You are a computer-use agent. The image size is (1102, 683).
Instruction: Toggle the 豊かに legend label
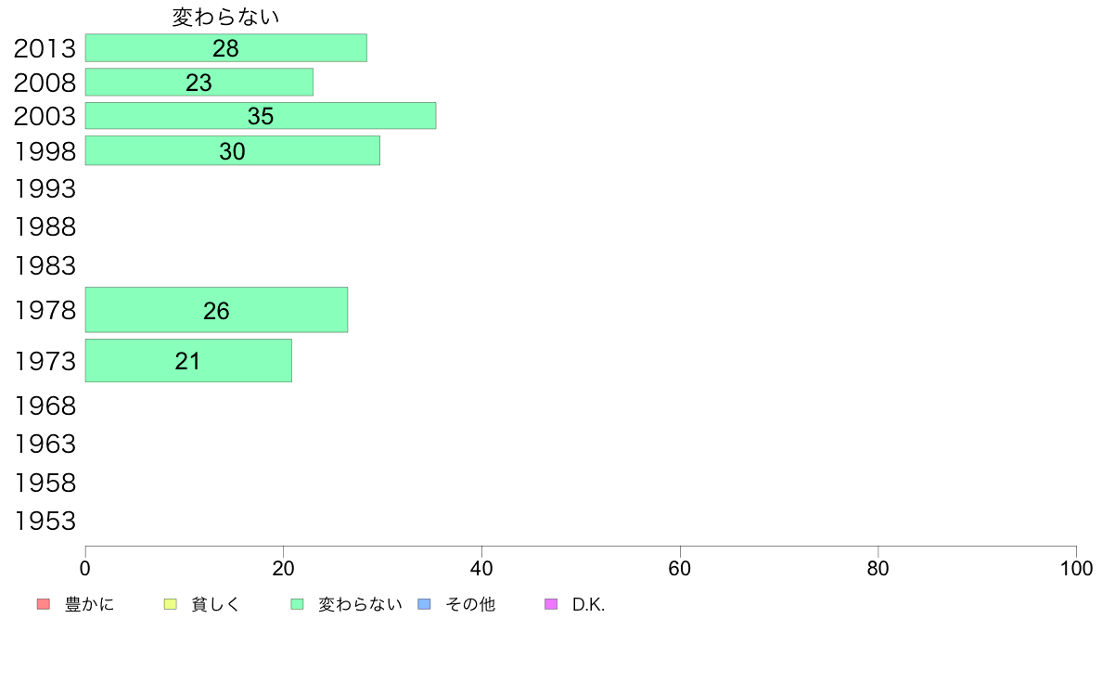[x=89, y=604]
